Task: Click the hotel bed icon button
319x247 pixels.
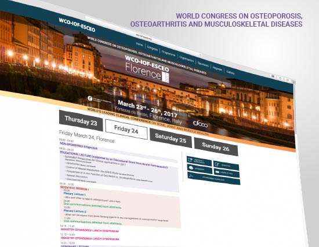Action: (226, 174)
